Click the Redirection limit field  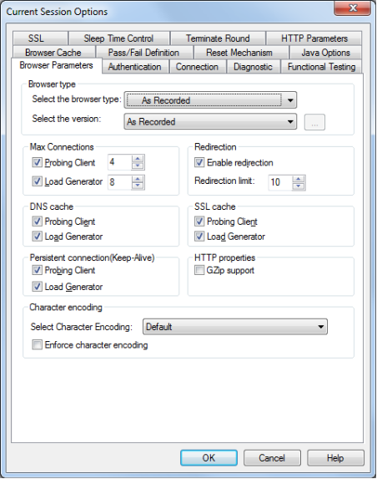tap(280, 182)
